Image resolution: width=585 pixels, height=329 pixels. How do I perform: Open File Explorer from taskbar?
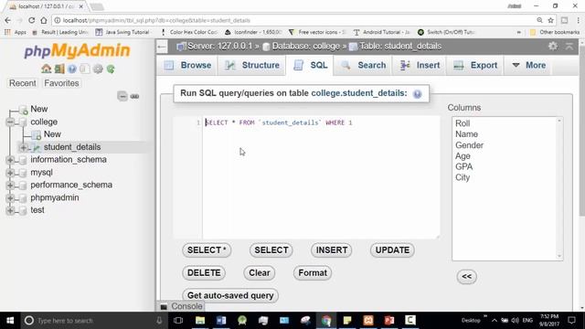tap(200, 321)
